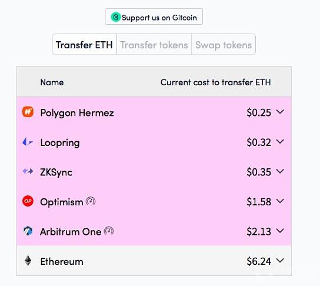Expand the Polygon Hermez row chevron

280,112
